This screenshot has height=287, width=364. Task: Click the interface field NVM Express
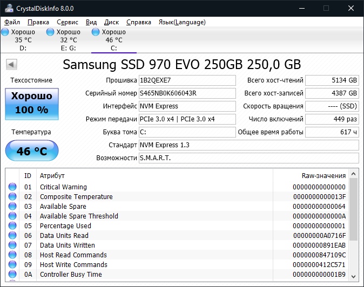[x=187, y=106]
